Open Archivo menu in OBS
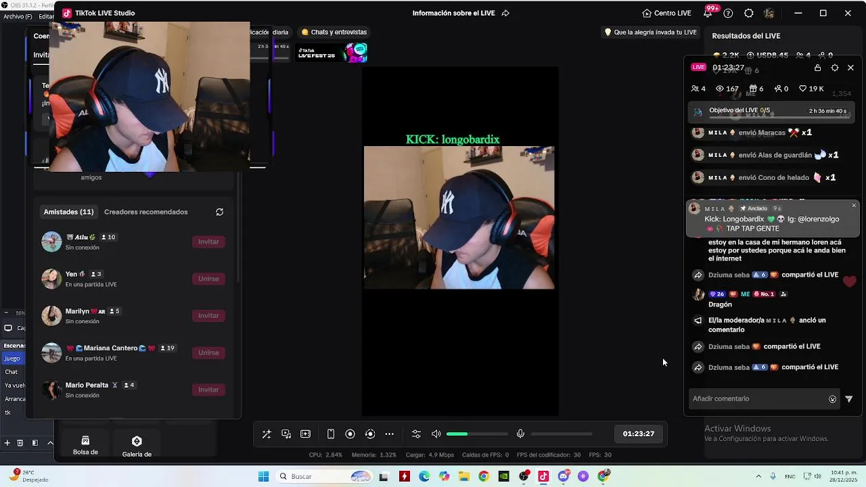 [14, 16]
